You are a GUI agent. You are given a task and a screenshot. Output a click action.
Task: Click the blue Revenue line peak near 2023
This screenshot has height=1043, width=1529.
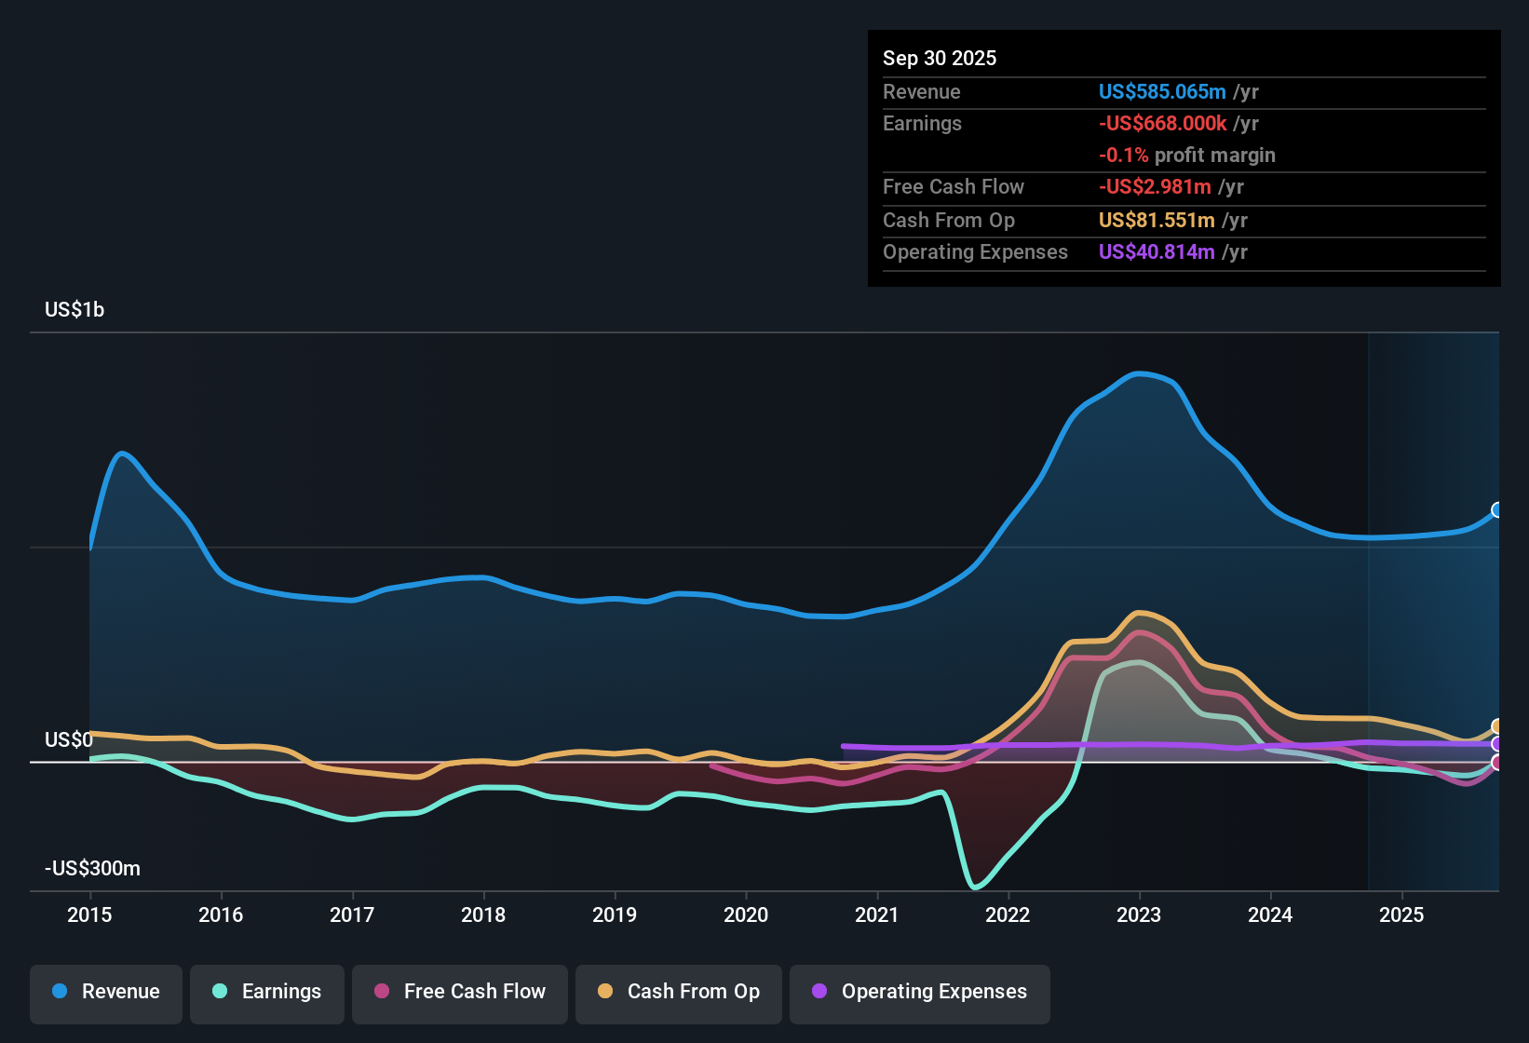[x=1141, y=373]
